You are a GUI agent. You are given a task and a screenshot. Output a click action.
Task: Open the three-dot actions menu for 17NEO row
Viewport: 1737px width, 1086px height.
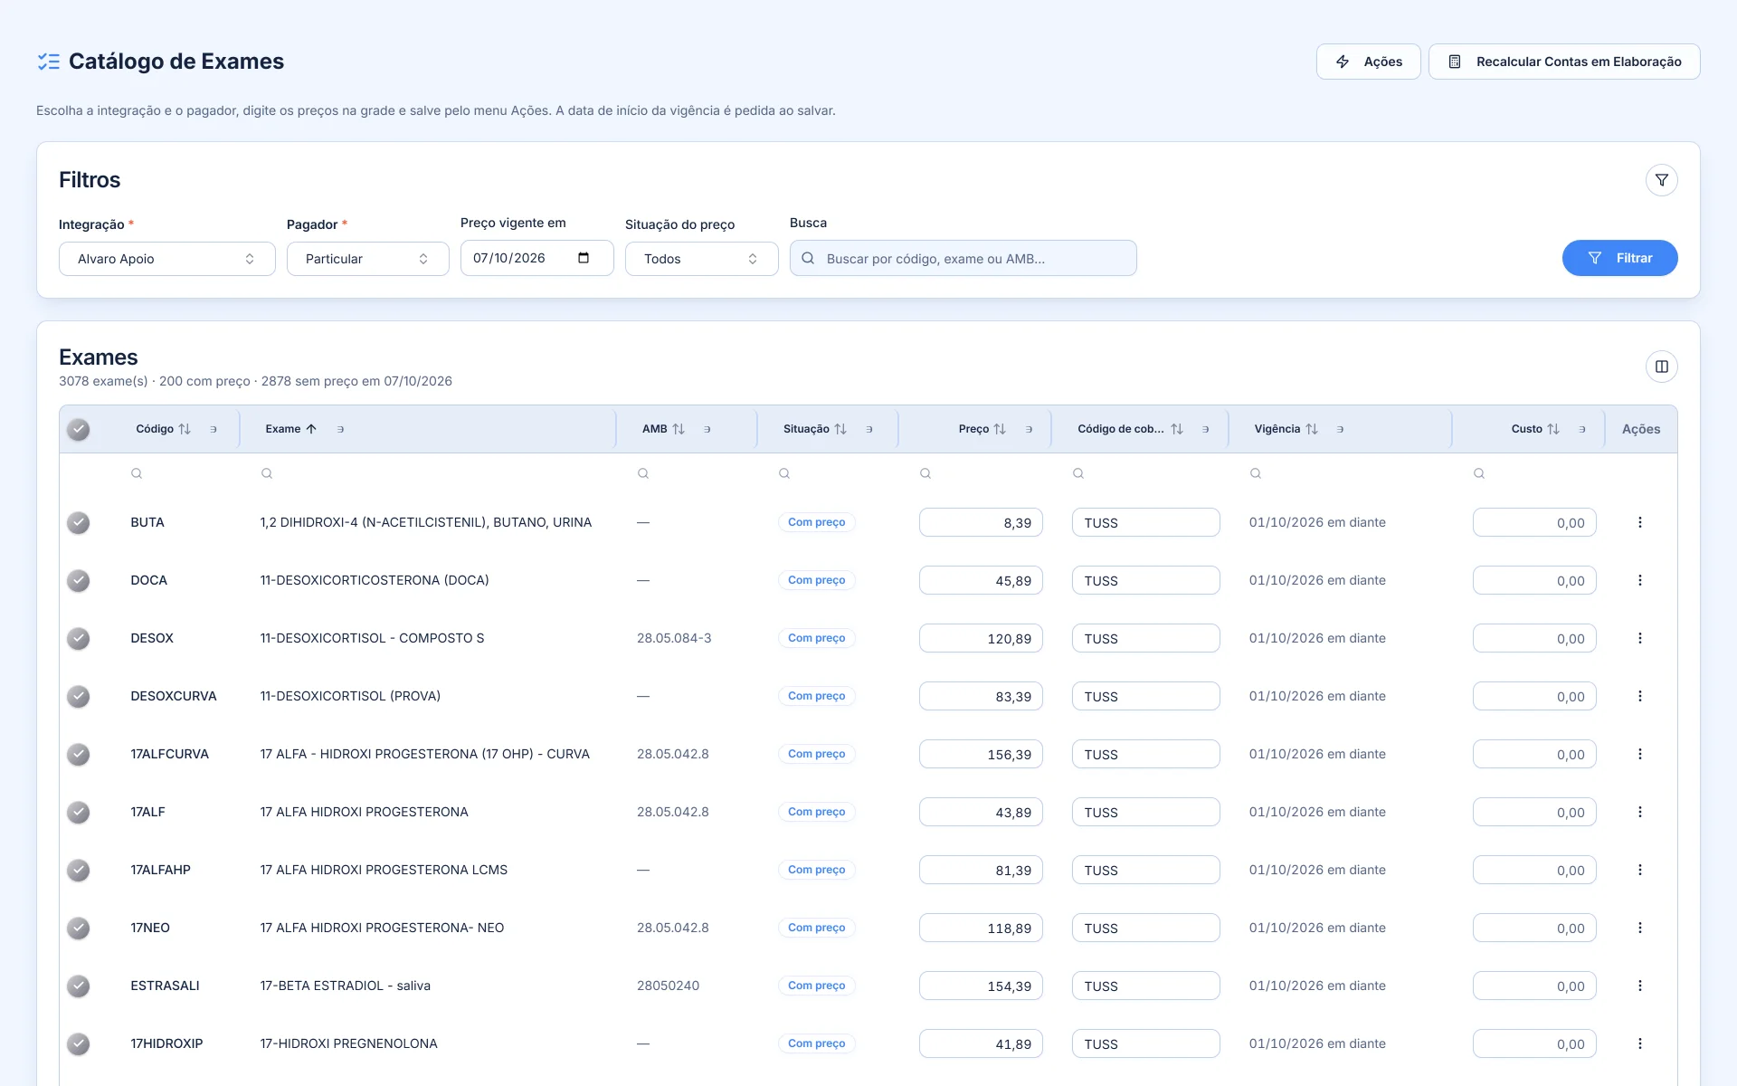[1639, 928]
